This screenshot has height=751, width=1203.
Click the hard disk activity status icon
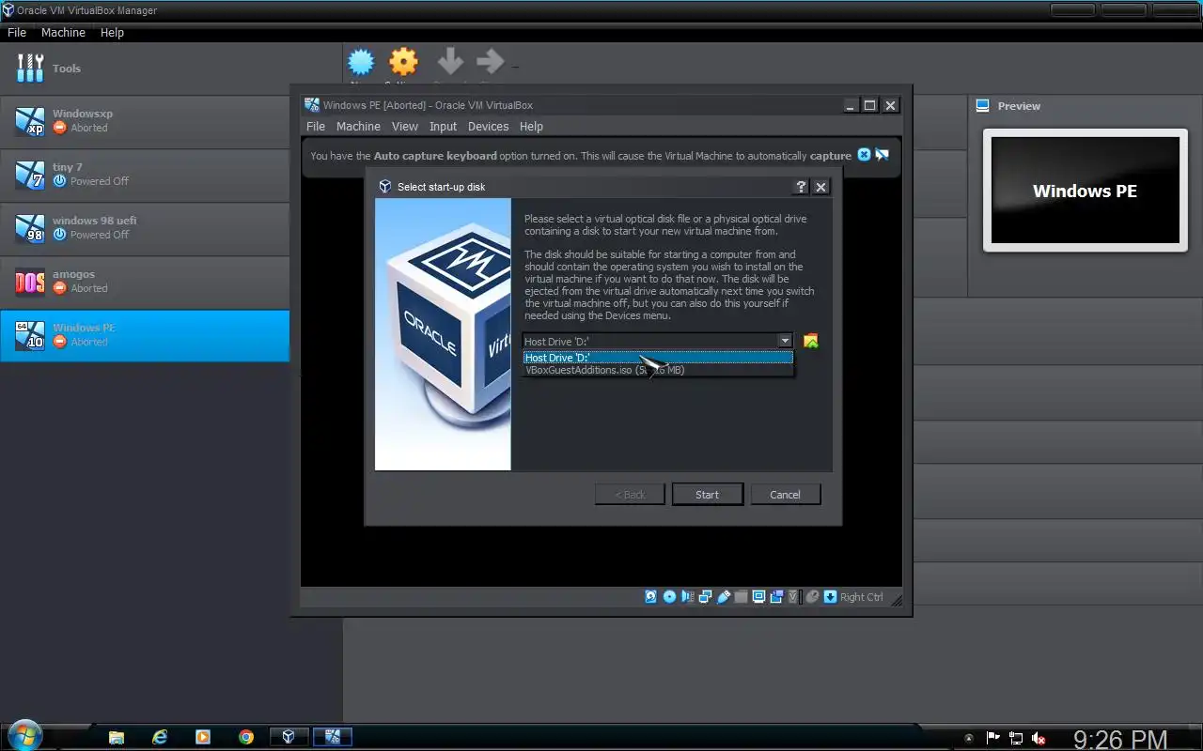(x=650, y=596)
